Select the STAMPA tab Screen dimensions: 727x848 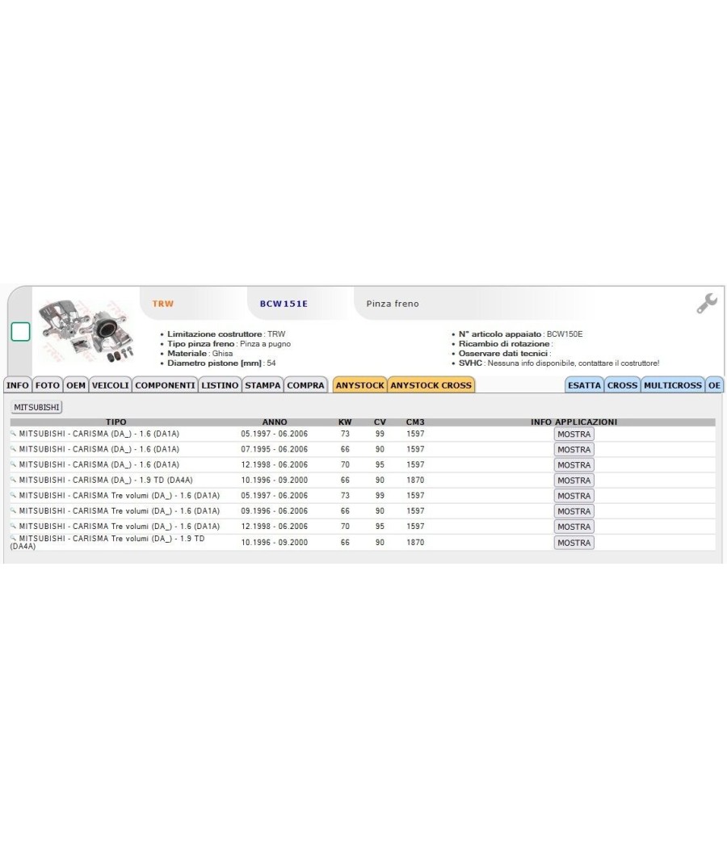[263, 385]
